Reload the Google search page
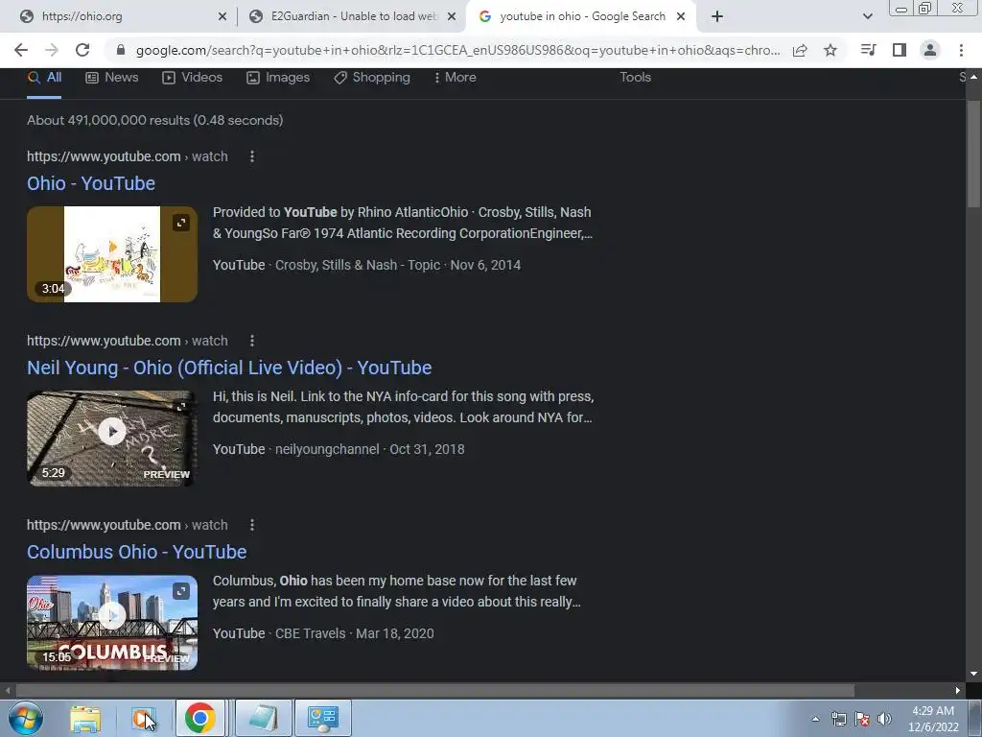982x737 pixels. (x=82, y=50)
